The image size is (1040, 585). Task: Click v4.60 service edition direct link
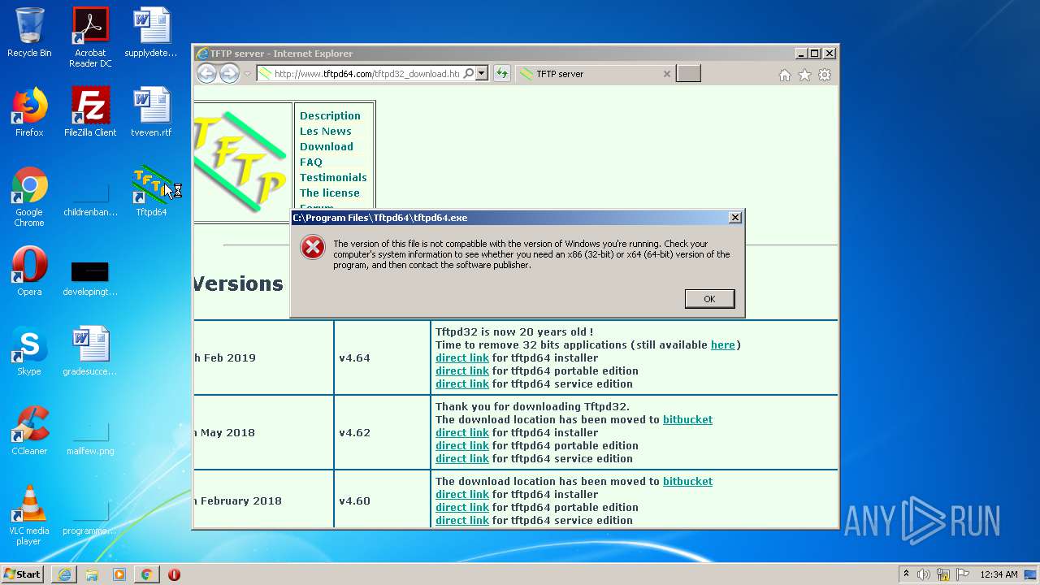[462, 520]
